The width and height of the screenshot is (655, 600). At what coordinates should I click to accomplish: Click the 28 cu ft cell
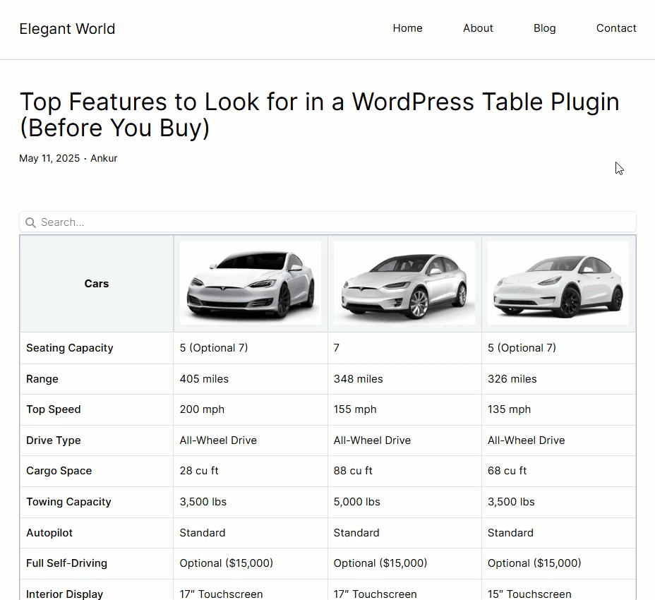[251, 471]
